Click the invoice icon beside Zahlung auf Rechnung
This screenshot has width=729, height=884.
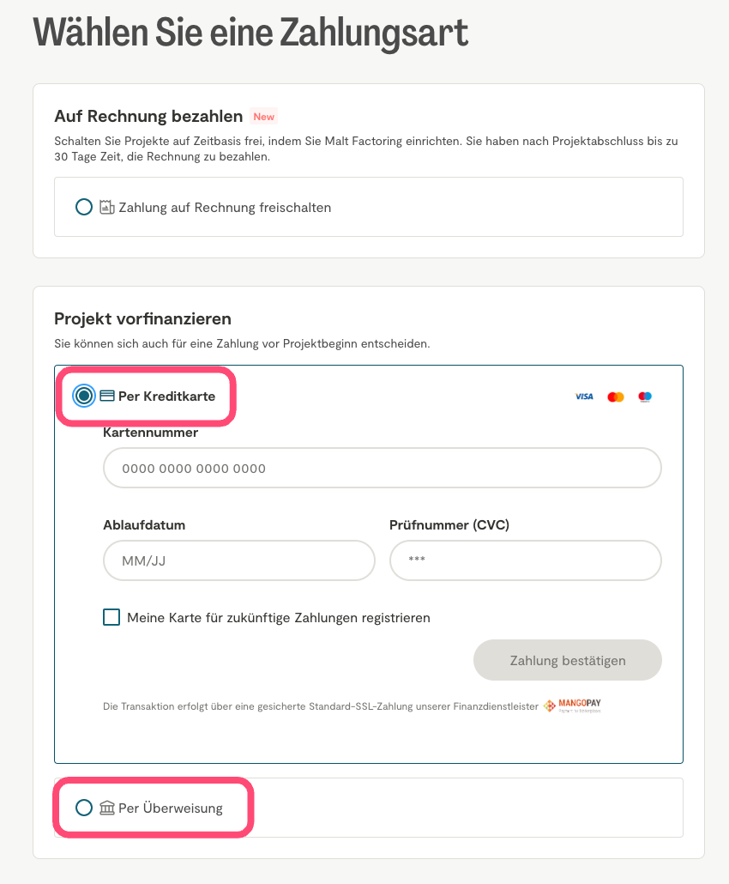click(x=107, y=207)
